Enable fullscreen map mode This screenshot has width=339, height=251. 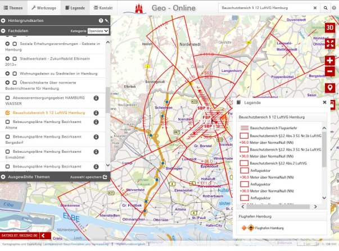click(331, 43)
